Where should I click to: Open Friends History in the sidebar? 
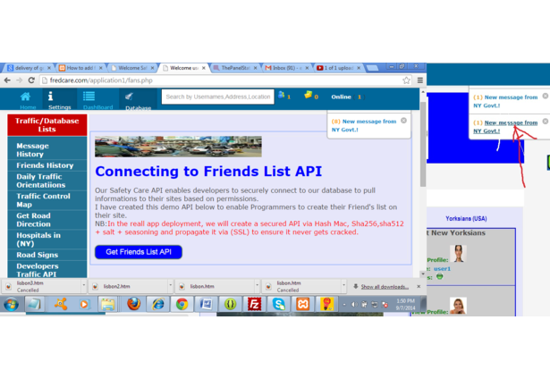tap(45, 165)
